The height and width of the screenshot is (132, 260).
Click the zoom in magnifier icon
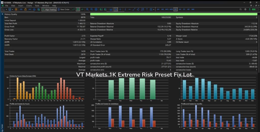87,9
